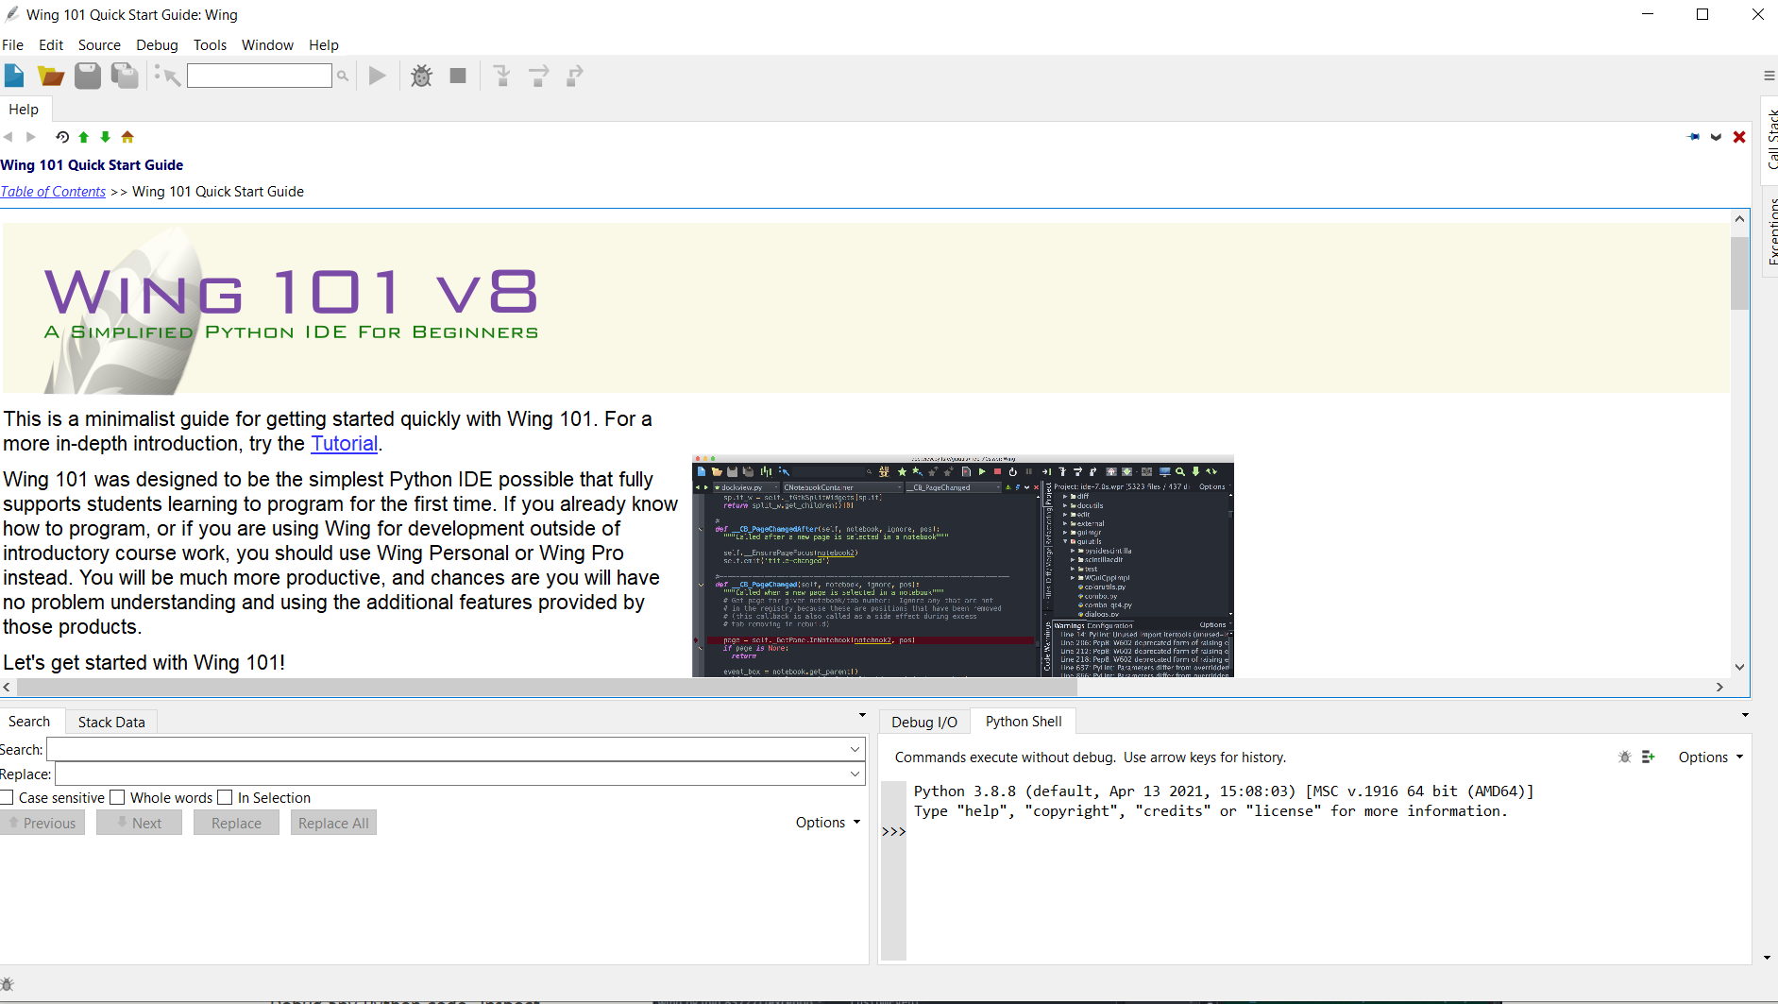Open the Python Shell panel group menu arrow
This screenshot has height=1004, width=1778.
1745,715
